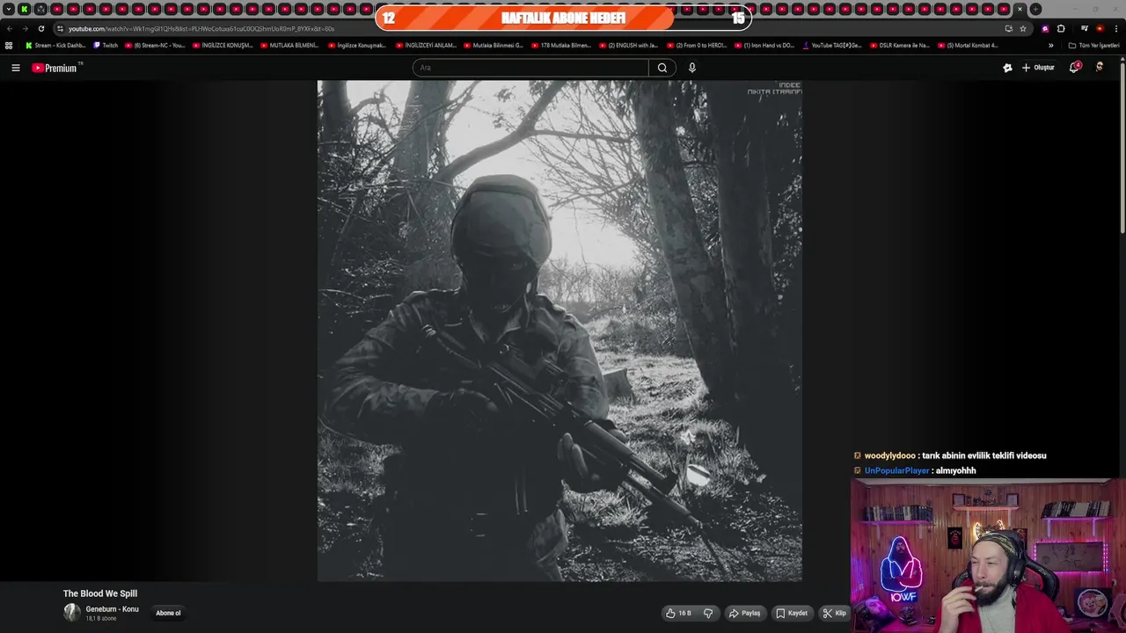1126x633 pixels.
Task: Click the Abone ol subscribe button
Action: [168, 613]
